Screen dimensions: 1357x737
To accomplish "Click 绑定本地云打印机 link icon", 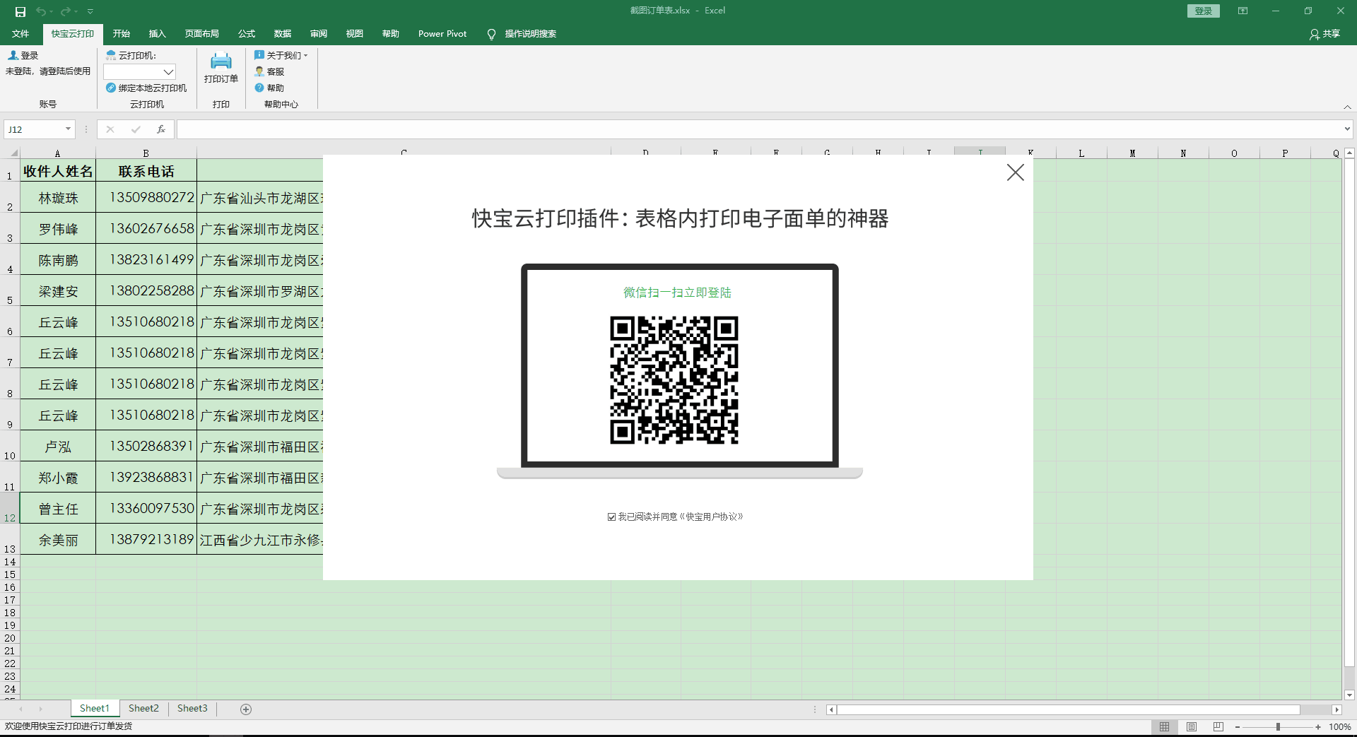I will point(111,88).
